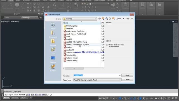Open the Desktop place in sidebar

point(53,59)
